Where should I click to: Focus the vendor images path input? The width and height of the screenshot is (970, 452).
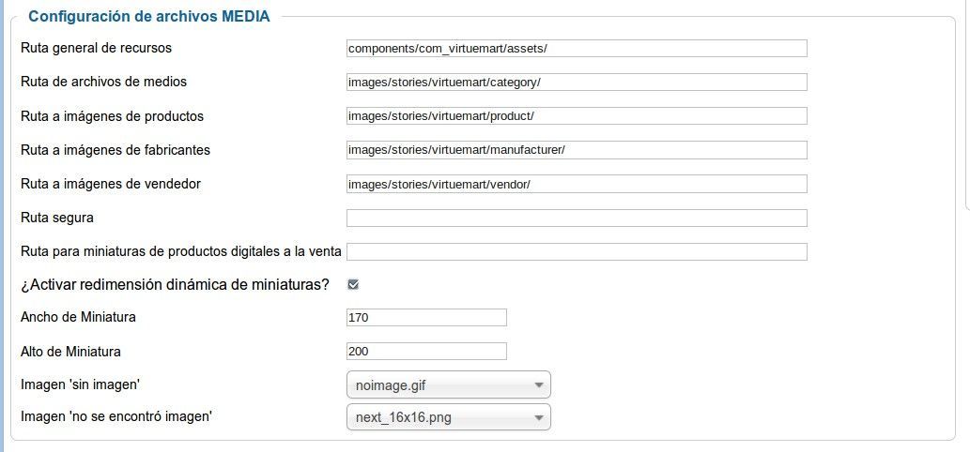click(x=577, y=184)
